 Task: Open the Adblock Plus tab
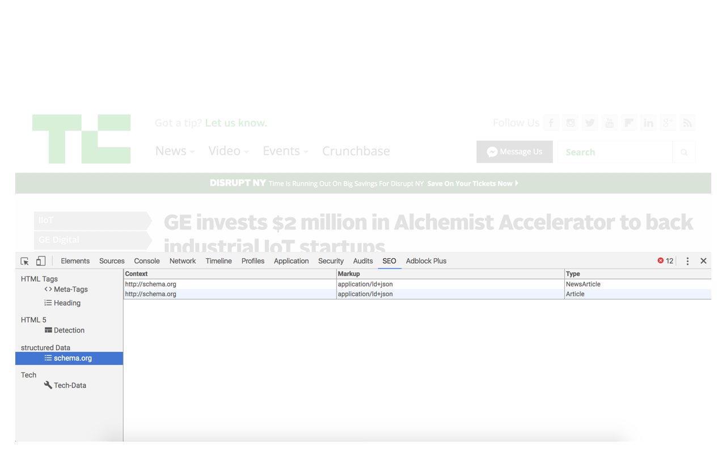[427, 261]
